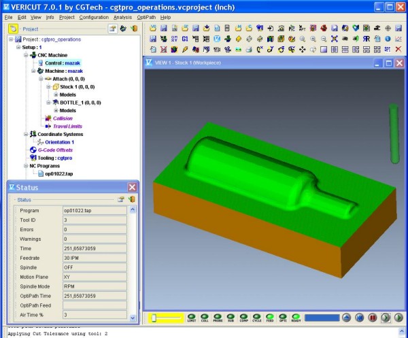Close the Status panel
The width and height of the screenshot is (408, 338).
132,187
